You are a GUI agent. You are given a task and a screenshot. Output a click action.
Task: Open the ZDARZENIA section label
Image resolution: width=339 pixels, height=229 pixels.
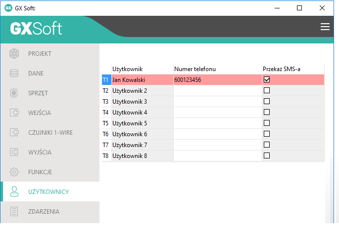coord(44,211)
